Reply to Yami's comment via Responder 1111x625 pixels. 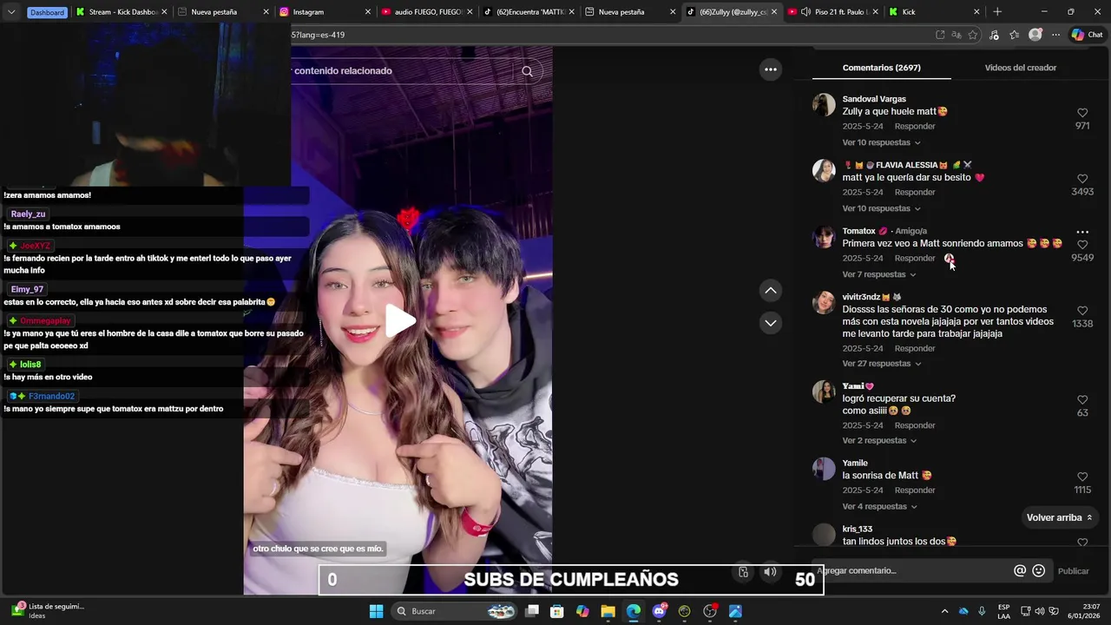point(915,425)
